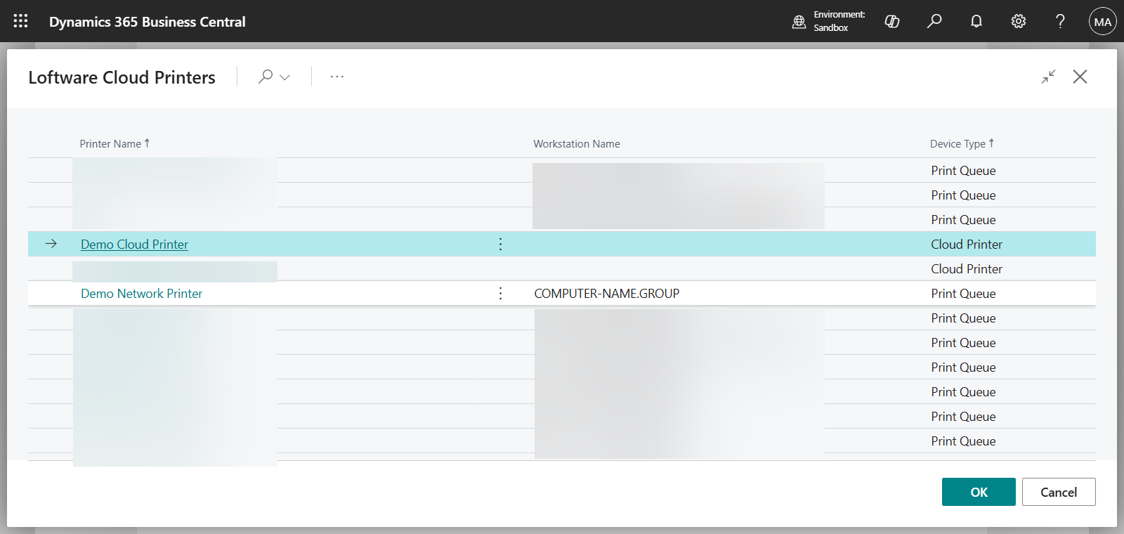Open notifications bell

(976, 22)
